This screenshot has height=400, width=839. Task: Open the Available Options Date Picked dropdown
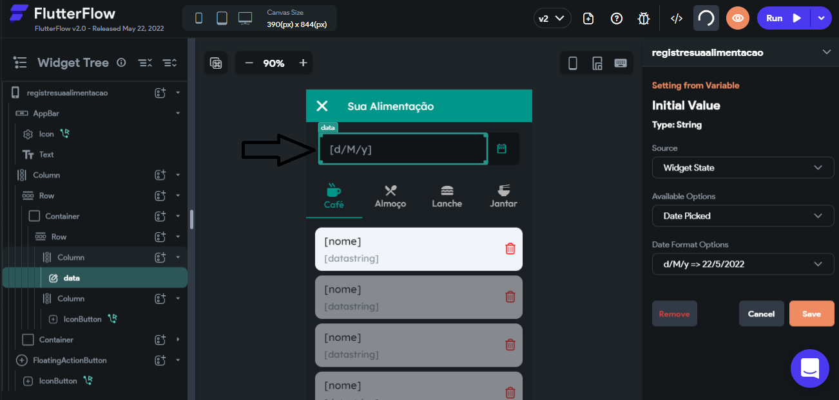pyautogui.click(x=743, y=216)
